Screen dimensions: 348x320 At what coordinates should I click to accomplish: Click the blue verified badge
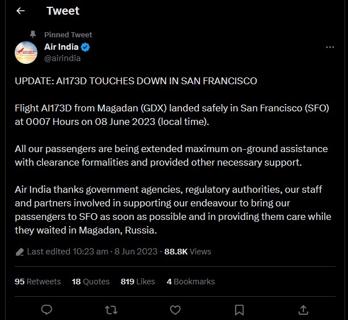(85, 47)
